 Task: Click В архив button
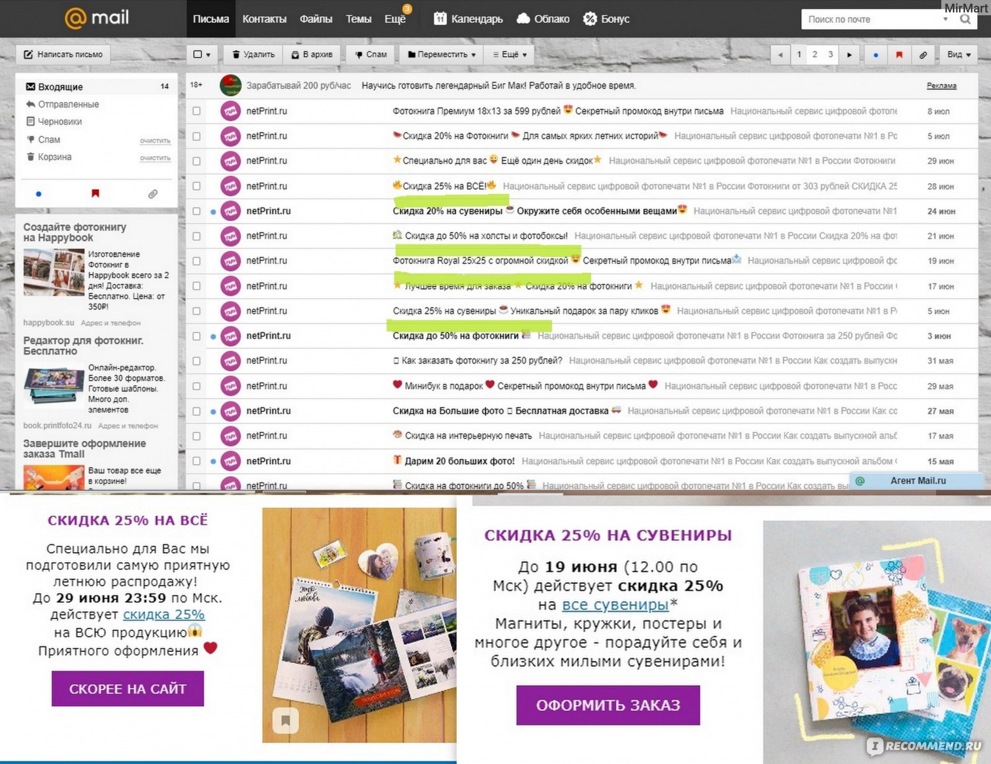point(312,55)
